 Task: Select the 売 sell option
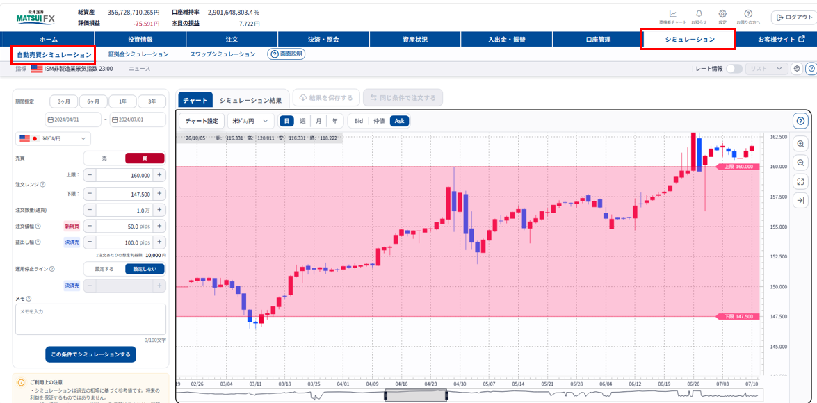[x=104, y=158]
